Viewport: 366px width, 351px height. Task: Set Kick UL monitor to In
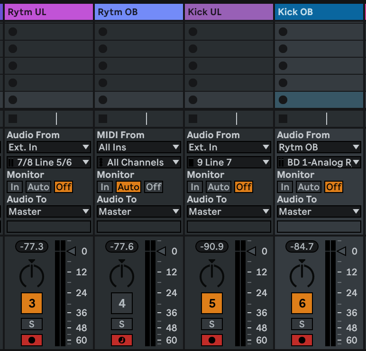coord(195,187)
